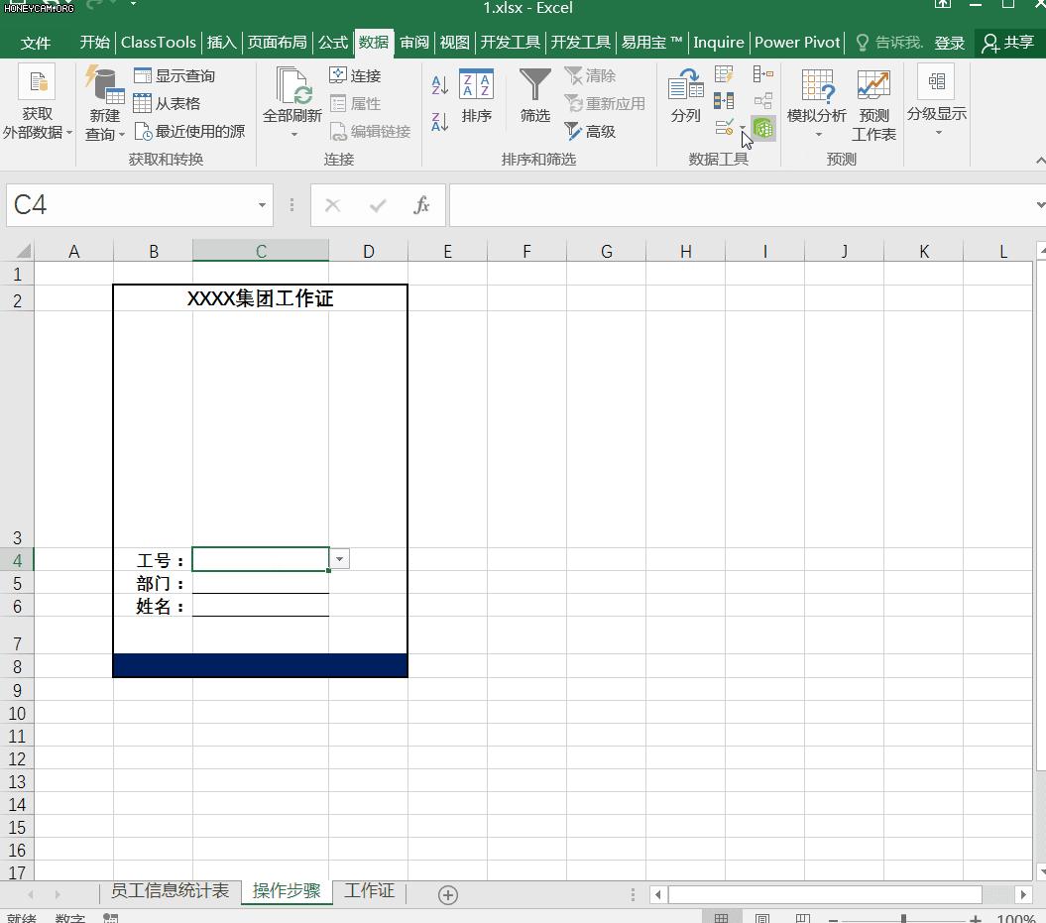The image size is (1046, 923).
Task: Open the 获取外部数据 (Get External Data) menu
Action: click(38, 103)
